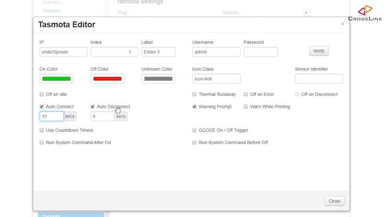Toggle the Off on Disconnect checkbox
The image size is (387, 217).
coord(297,94)
